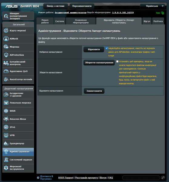
Task: Click the IPv6 icon
Action: (6, 127)
